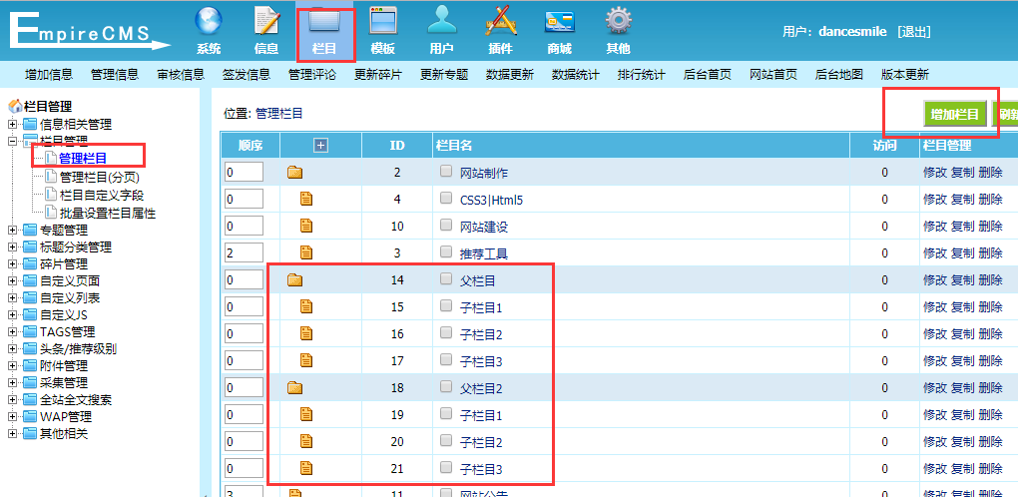1018x497 pixels.
Task: Open 数据更新 in the top menu bar
Action: (509, 75)
